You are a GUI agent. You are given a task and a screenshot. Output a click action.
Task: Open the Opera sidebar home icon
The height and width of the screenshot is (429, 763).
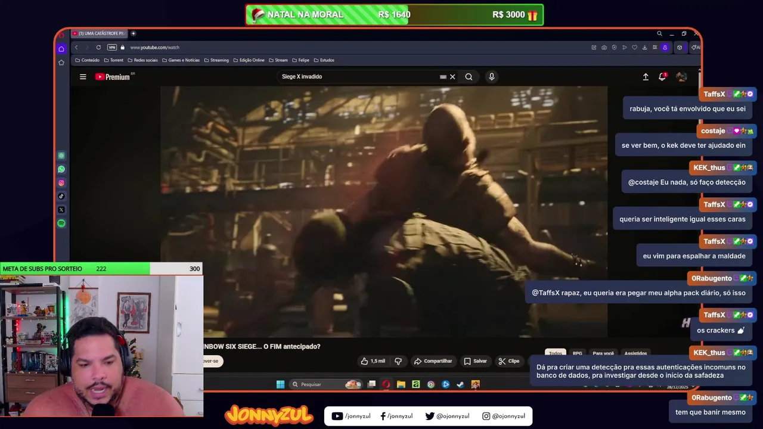tap(61, 49)
